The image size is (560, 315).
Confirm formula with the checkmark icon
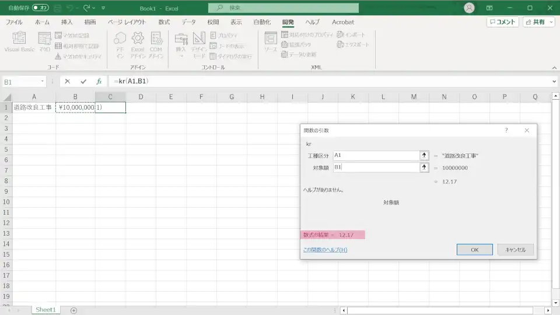tap(83, 82)
